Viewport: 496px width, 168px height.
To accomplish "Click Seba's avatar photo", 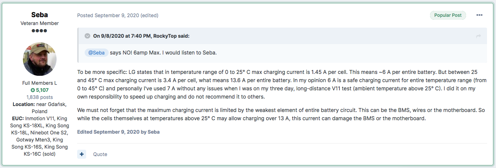I will pyautogui.click(x=40, y=59).
